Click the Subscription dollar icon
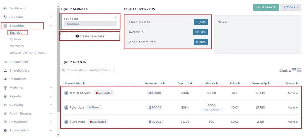The image size is (306, 139). click(5, 131)
